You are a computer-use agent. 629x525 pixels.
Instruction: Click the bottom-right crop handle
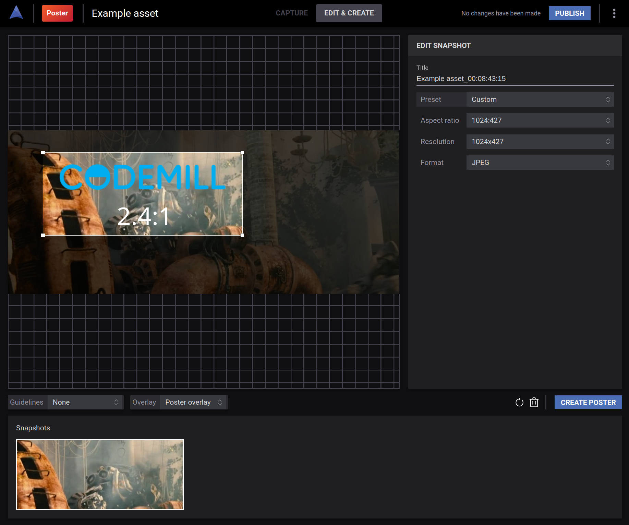[x=242, y=235]
